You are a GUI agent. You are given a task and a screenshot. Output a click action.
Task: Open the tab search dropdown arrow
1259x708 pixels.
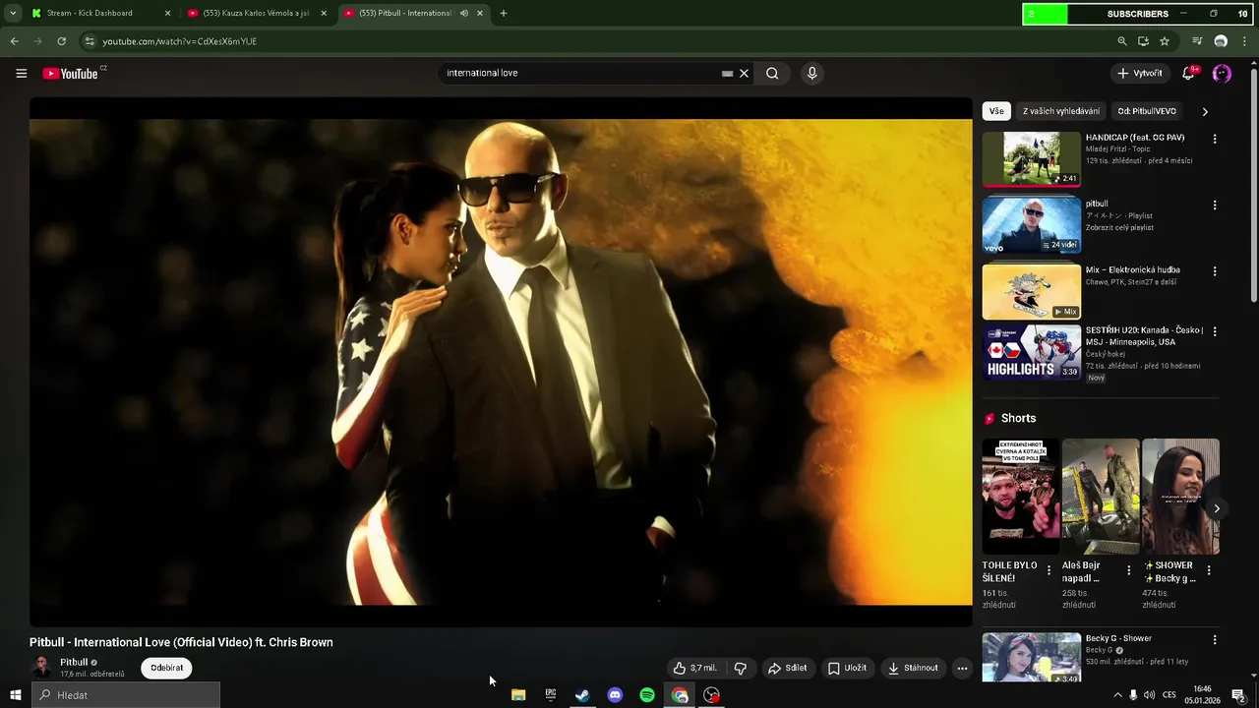click(13, 13)
